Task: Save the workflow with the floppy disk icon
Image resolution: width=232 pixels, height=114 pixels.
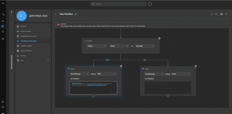Action: pos(221,14)
